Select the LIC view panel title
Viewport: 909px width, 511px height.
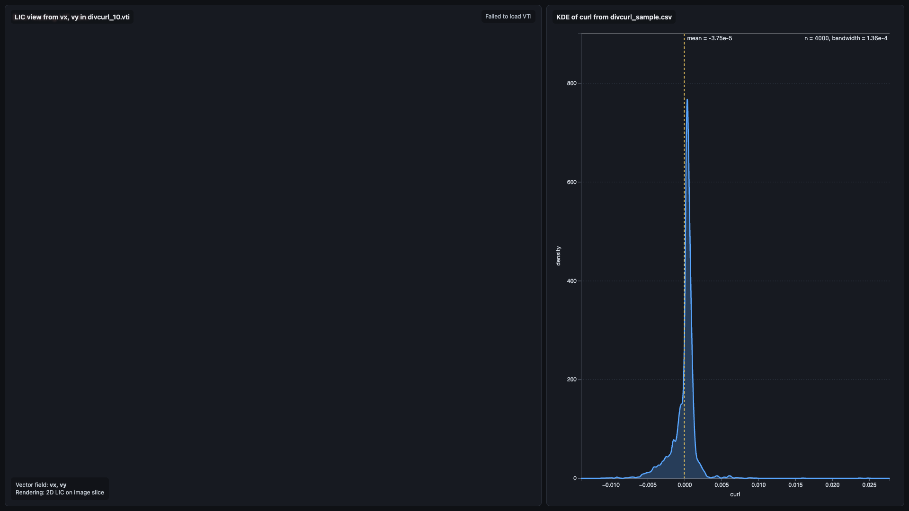coord(72,17)
